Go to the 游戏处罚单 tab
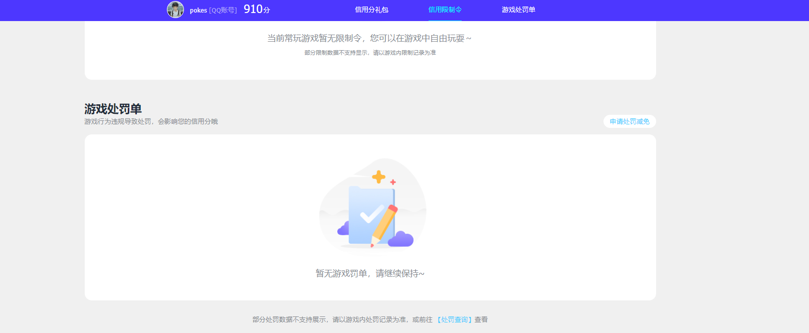The width and height of the screenshot is (809, 333). point(518,10)
